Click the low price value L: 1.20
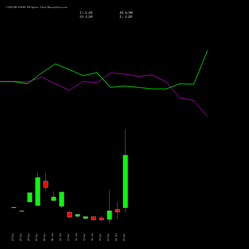The width and height of the screenshot is (249, 249). [x=126, y=17]
